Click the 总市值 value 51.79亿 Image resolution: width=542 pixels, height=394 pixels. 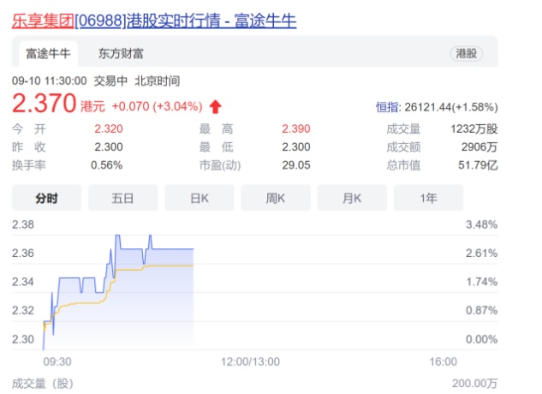tap(478, 165)
